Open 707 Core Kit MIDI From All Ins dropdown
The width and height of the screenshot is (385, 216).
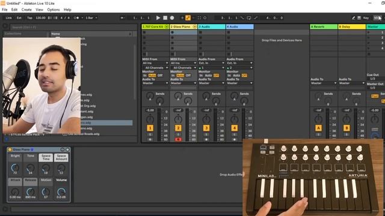point(155,63)
